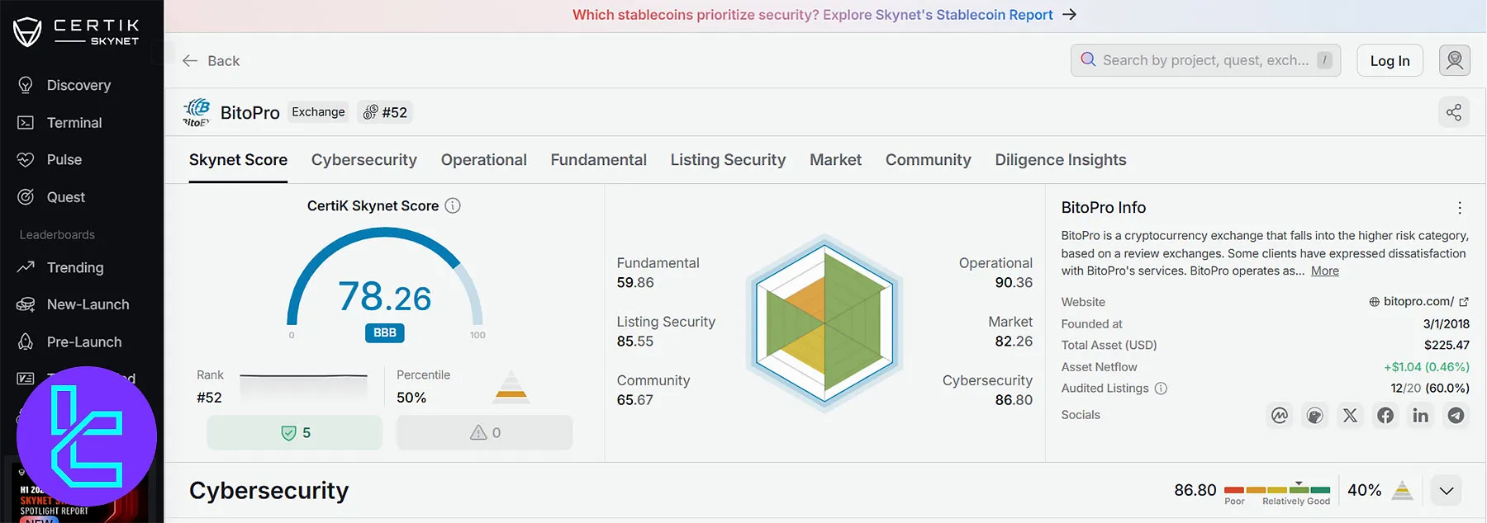Open Terminal in the sidebar
1487x523 pixels.
pos(74,122)
